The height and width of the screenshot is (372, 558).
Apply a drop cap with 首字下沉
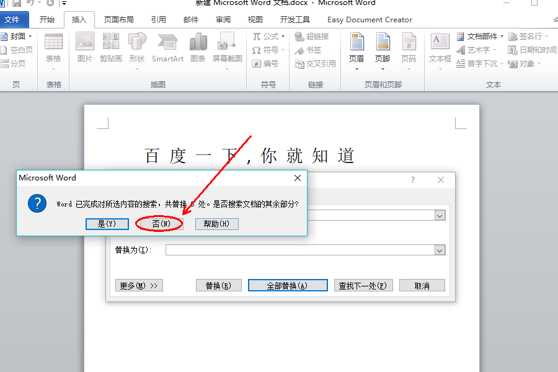479,63
